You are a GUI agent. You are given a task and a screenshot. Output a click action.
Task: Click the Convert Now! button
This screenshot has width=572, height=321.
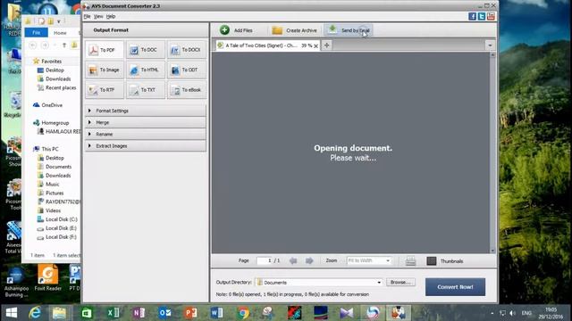[455, 287]
